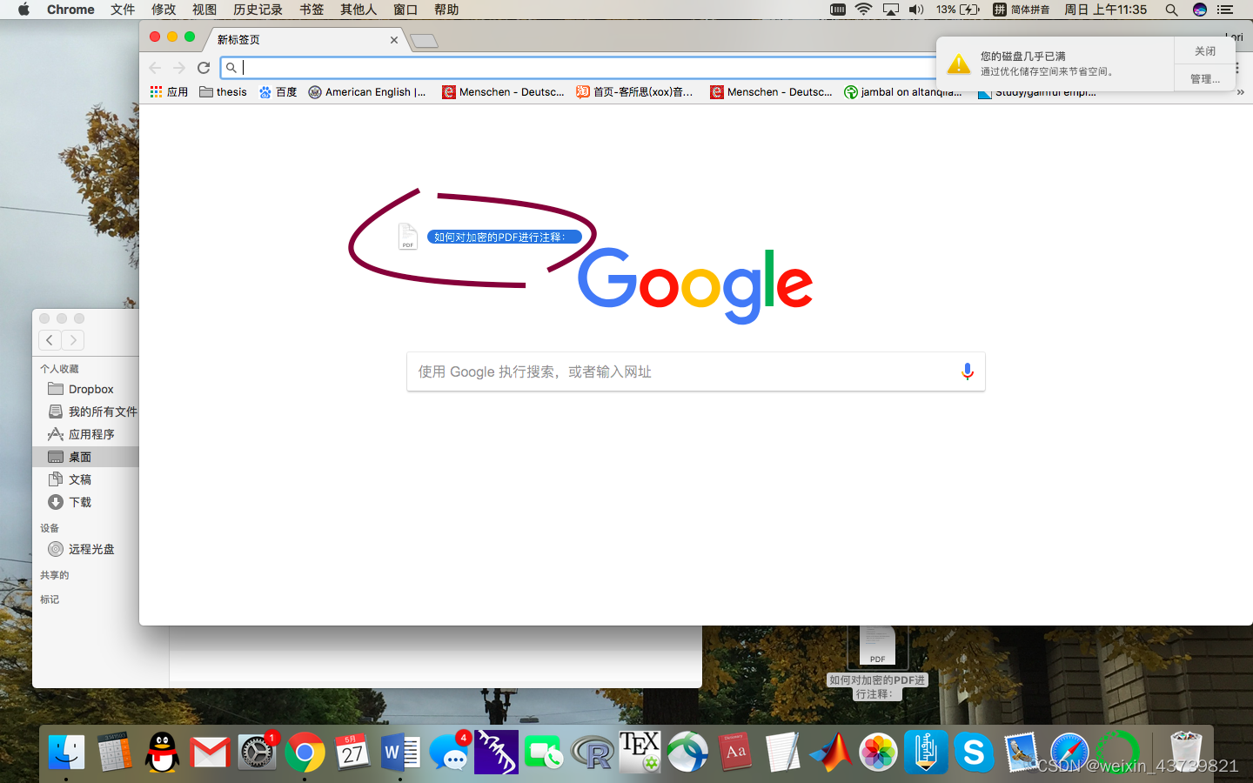The height and width of the screenshot is (783, 1253).
Task: Click the AirPlay display icon in menu bar
Action: [x=890, y=10]
